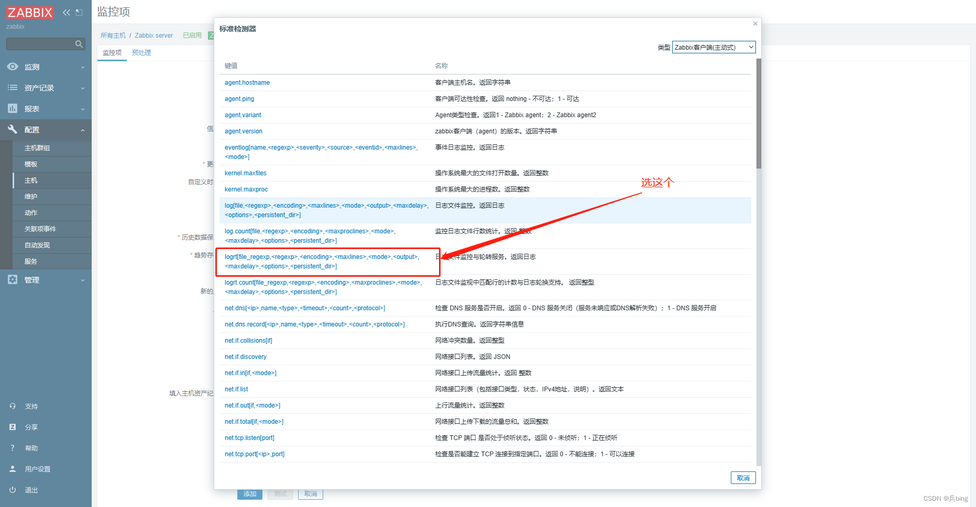Screen dimensions: 976x507
Task: Click the 已启用 status link
Action: [192, 36]
